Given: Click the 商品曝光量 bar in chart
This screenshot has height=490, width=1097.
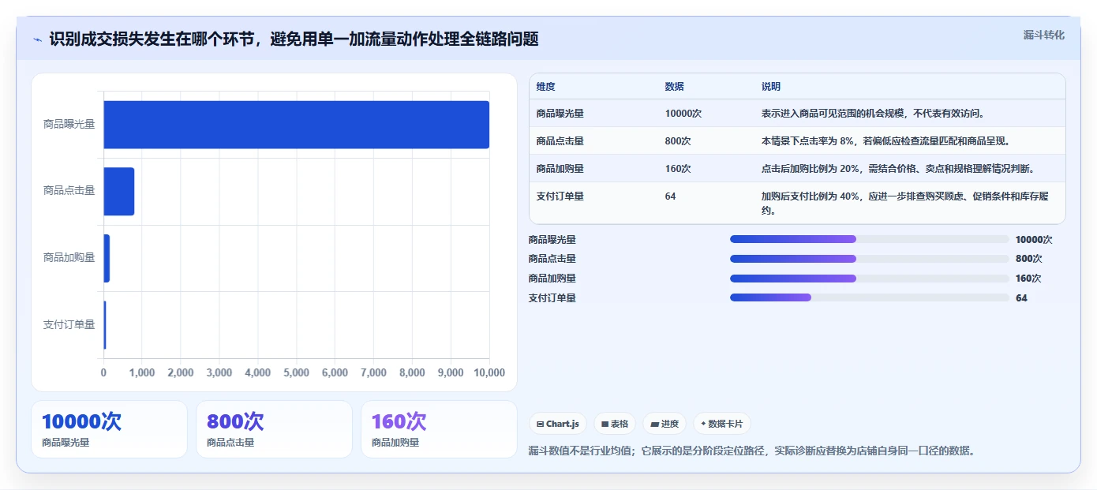Looking at the screenshot, I should (x=296, y=125).
